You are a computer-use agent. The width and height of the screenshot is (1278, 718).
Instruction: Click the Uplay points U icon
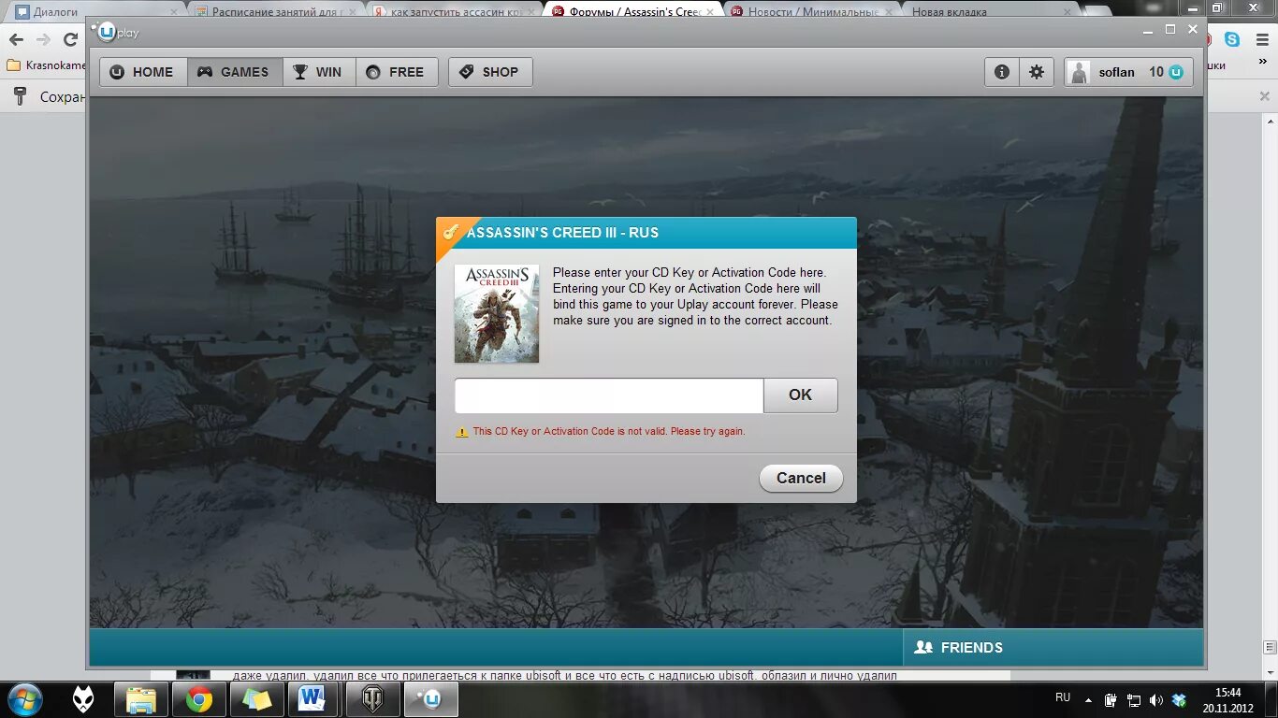[x=1176, y=72]
